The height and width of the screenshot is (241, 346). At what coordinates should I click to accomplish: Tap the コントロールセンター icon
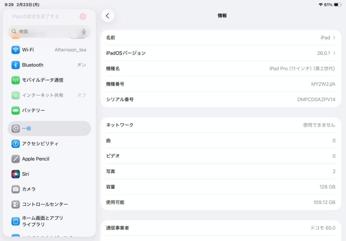[x=15, y=205]
